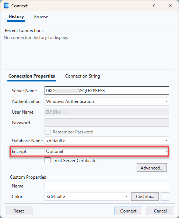Click the Reset button

[18, 211]
